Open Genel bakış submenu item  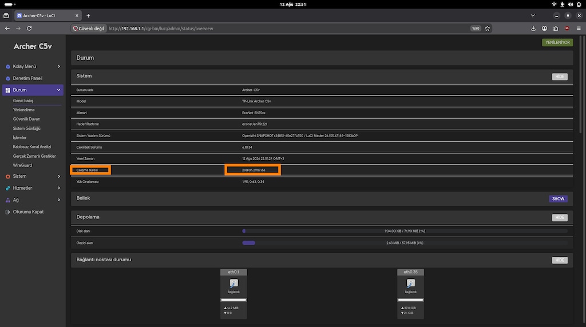23,101
